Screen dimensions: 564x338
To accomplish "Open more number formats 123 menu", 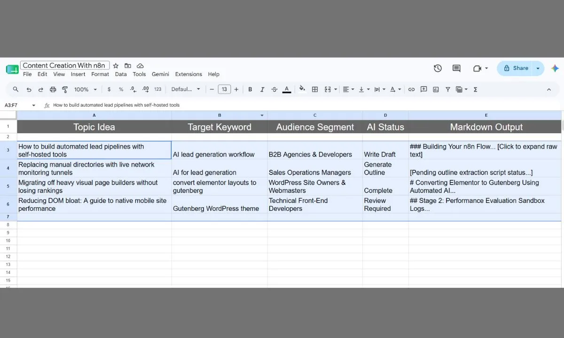I will pos(157,89).
